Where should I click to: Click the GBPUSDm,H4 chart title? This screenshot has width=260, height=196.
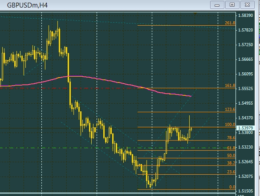27,5
